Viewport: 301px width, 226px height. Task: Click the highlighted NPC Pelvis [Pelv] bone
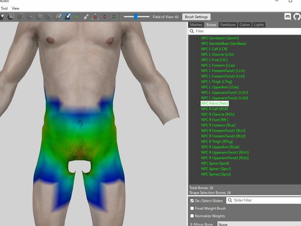coord(215,103)
